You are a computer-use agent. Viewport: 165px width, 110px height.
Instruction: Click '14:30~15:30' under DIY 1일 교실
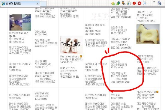point(66,62)
